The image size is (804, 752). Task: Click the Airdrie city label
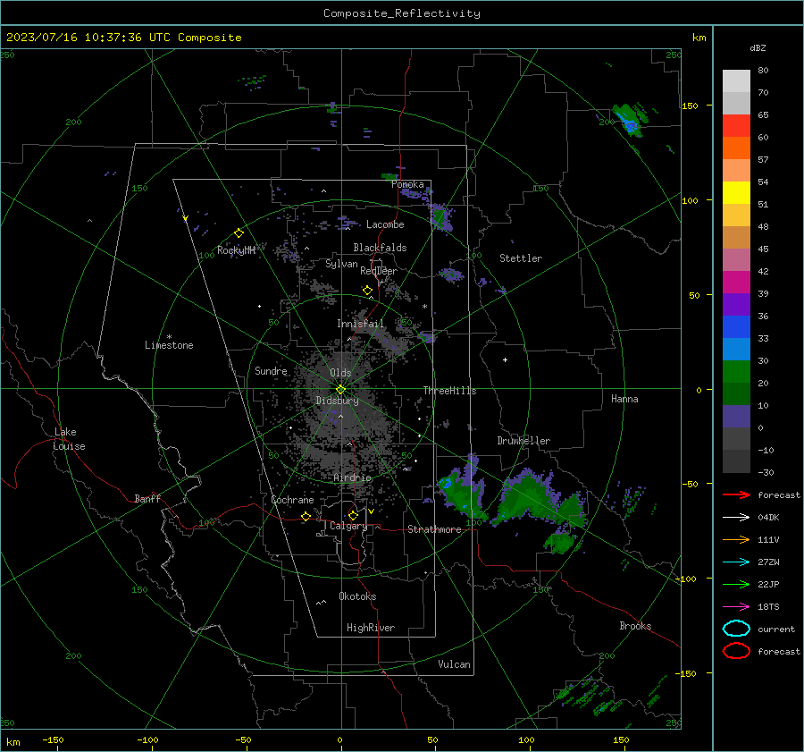[x=352, y=477]
